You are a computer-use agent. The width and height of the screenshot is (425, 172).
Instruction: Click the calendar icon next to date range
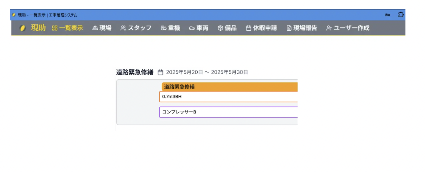pyautogui.click(x=161, y=72)
